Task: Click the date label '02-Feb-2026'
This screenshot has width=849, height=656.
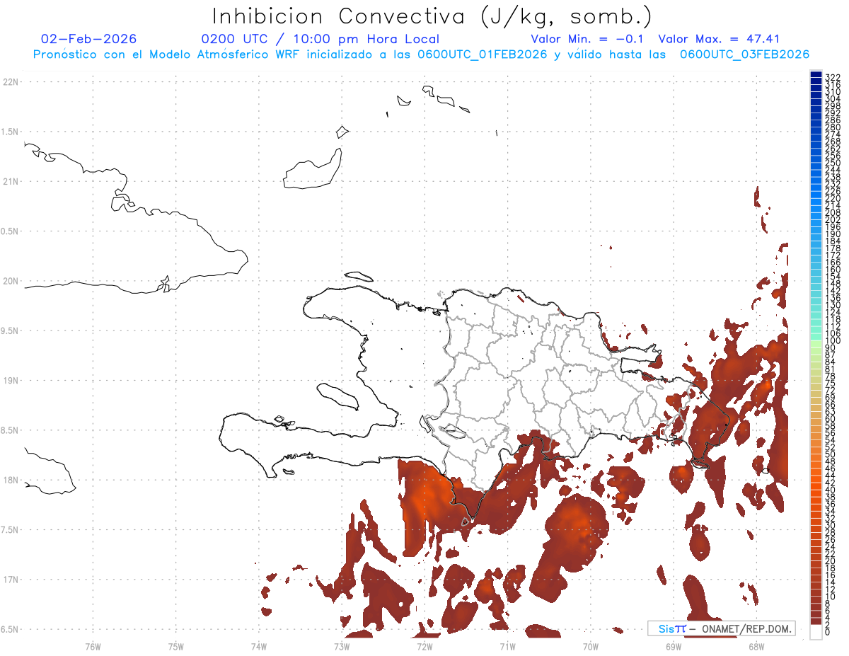Action: point(89,39)
